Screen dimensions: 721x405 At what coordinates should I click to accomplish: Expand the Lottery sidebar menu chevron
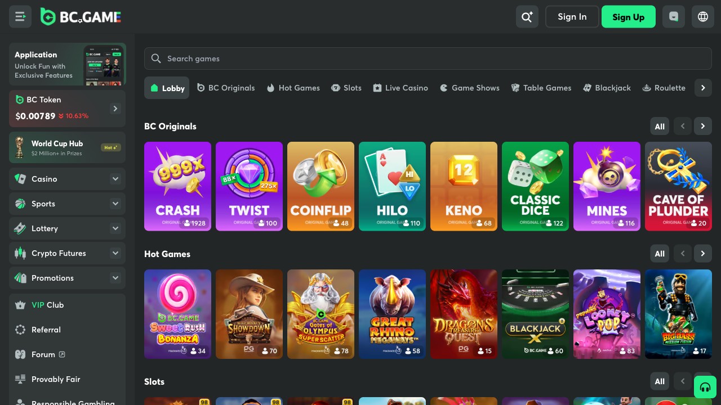point(115,228)
